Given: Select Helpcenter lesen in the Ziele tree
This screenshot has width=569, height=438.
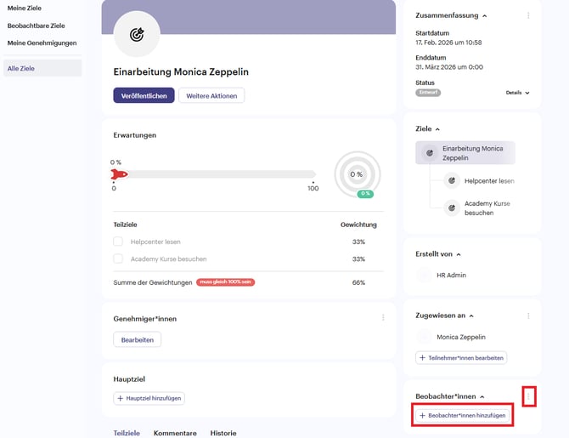Looking at the screenshot, I should (x=489, y=180).
